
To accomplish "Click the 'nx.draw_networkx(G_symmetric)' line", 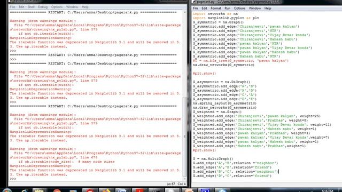I will click(x=223, y=65).
